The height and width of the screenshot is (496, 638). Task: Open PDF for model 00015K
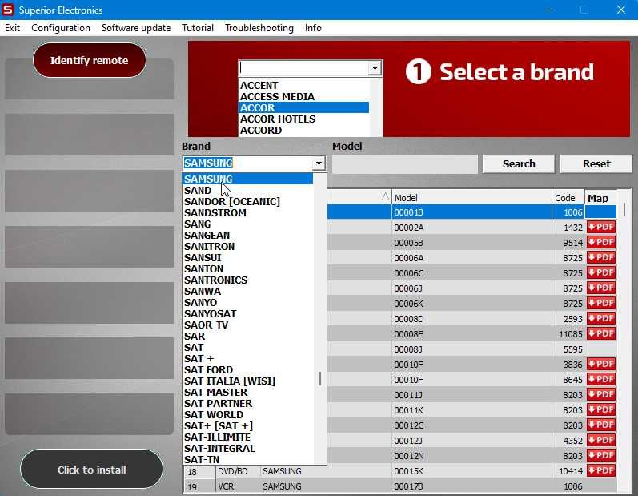tap(601, 470)
